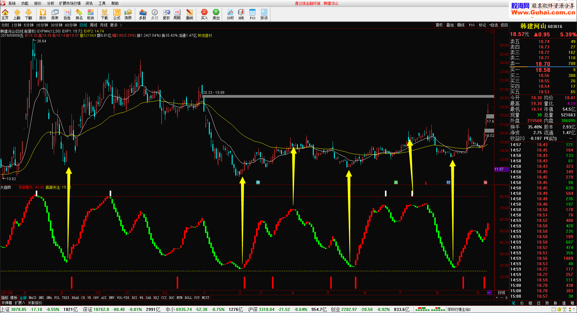The image size is (577, 313).
Task: Switch to the K线 candlestick toolbar icon
Action: (241, 14)
